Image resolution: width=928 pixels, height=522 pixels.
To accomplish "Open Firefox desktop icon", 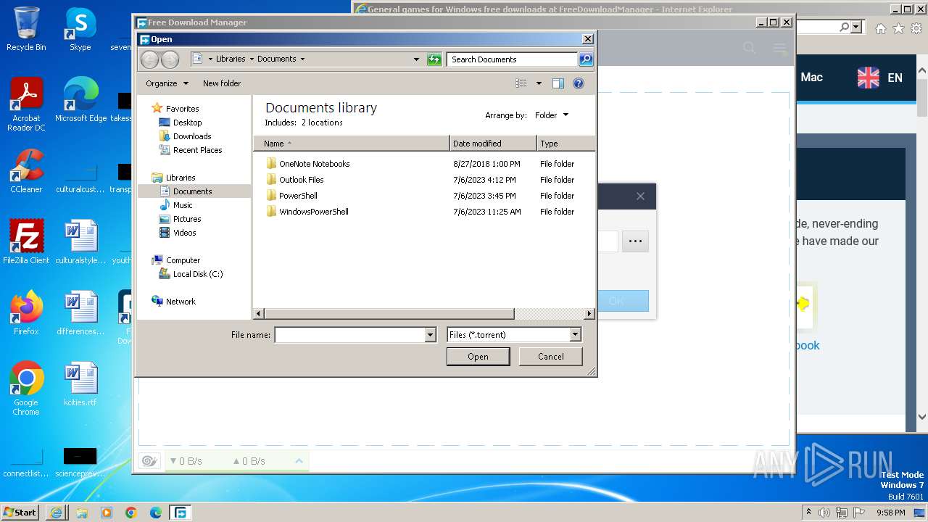I will click(x=26, y=313).
